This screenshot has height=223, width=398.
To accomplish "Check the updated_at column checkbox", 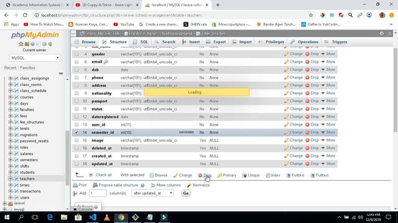I will (76, 164).
